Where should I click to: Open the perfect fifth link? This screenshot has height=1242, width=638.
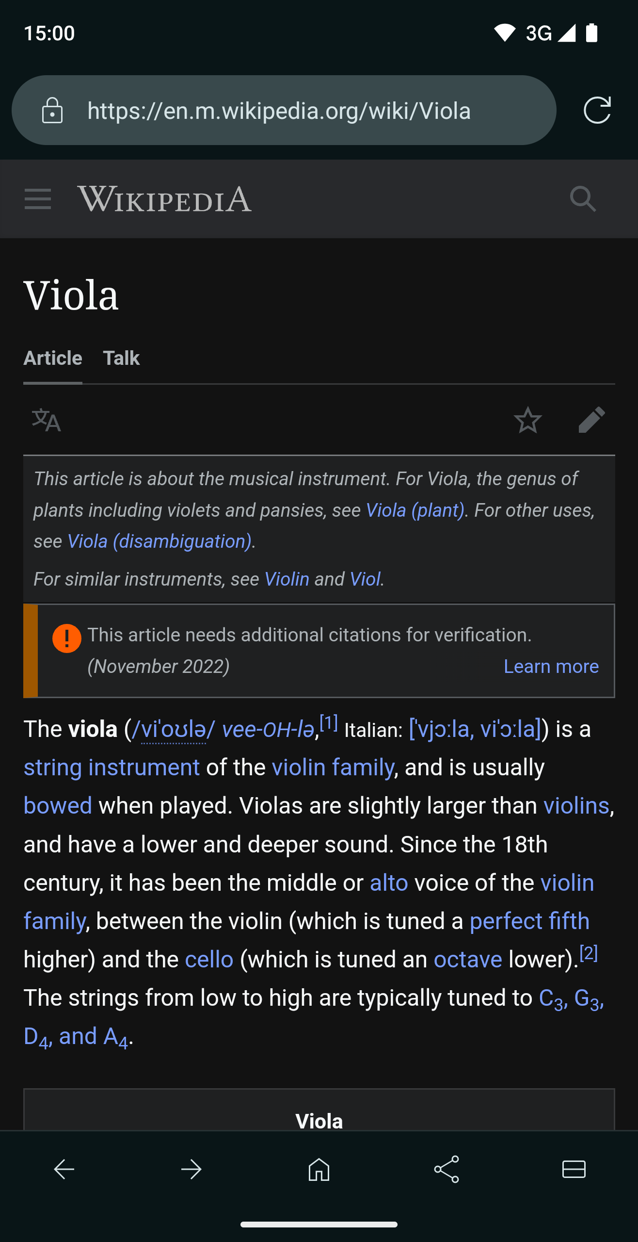click(529, 921)
